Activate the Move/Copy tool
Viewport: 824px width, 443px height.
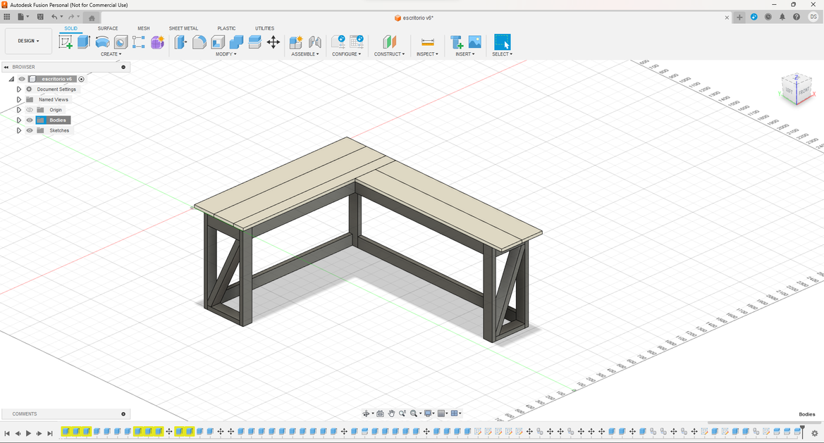coord(273,42)
